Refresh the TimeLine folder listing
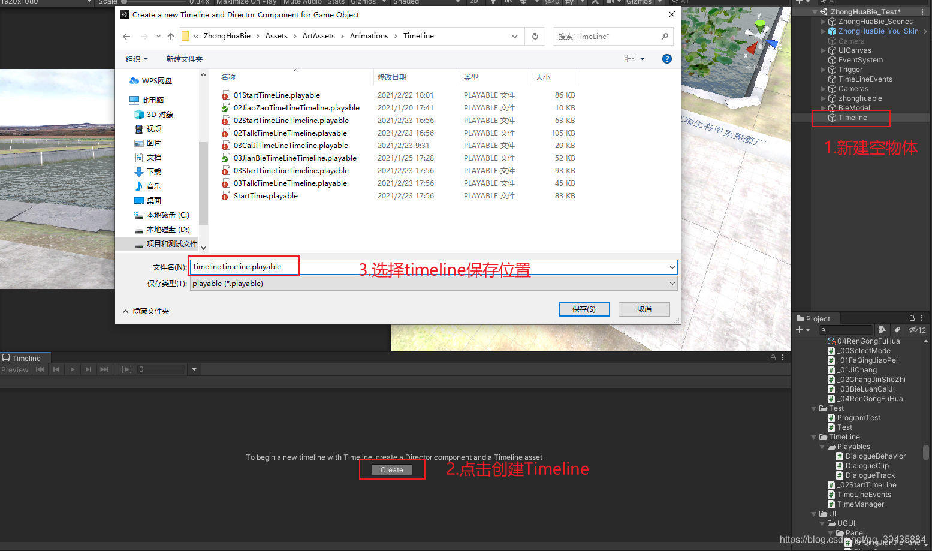 click(535, 37)
